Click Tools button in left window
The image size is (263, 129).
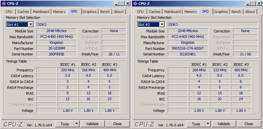(x=65, y=124)
